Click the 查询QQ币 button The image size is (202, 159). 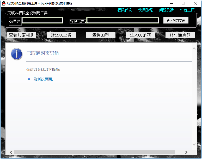101,35
